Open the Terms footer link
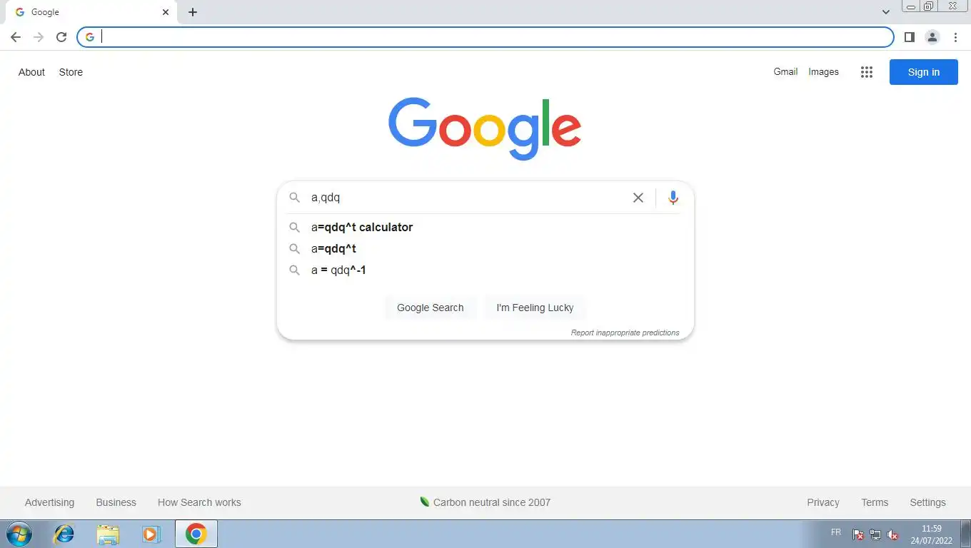Image resolution: width=971 pixels, height=548 pixels. [x=875, y=502]
